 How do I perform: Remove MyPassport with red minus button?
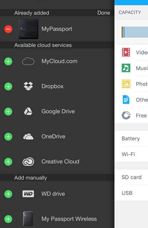coord(8,29)
